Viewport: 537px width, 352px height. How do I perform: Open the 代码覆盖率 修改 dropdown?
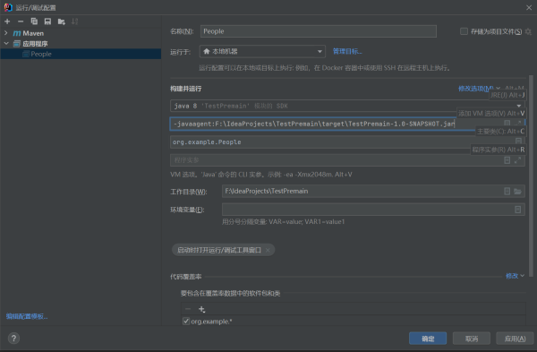515,276
